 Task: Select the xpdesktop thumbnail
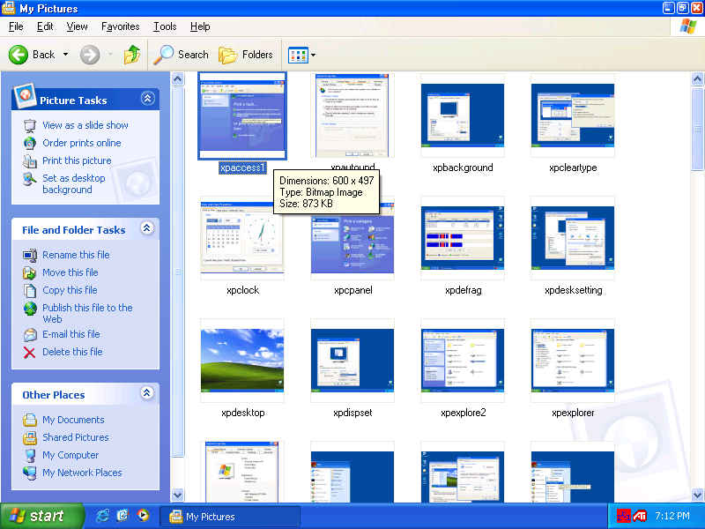[x=242, y=361]
